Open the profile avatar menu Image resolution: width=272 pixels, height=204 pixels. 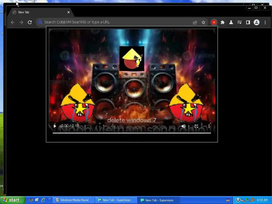coord(257,22)
